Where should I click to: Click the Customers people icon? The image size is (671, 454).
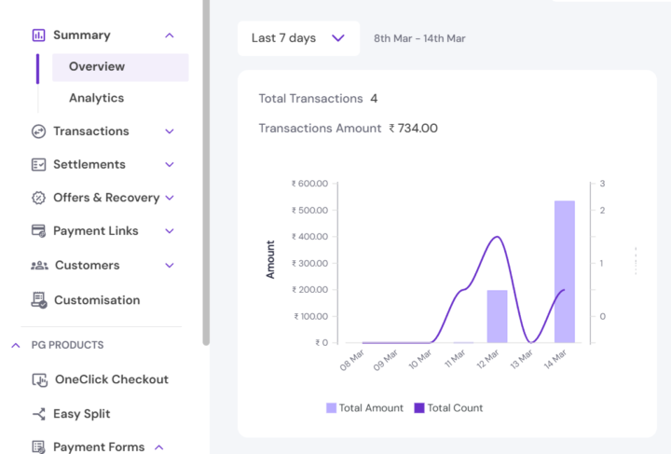[x=39, y=266]
